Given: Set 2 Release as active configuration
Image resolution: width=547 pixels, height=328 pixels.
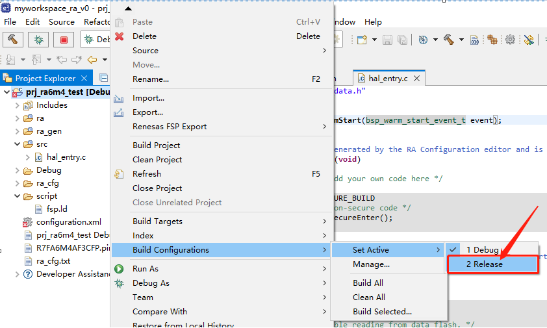Looking at the screenshot, I should [x=484, y=264].
